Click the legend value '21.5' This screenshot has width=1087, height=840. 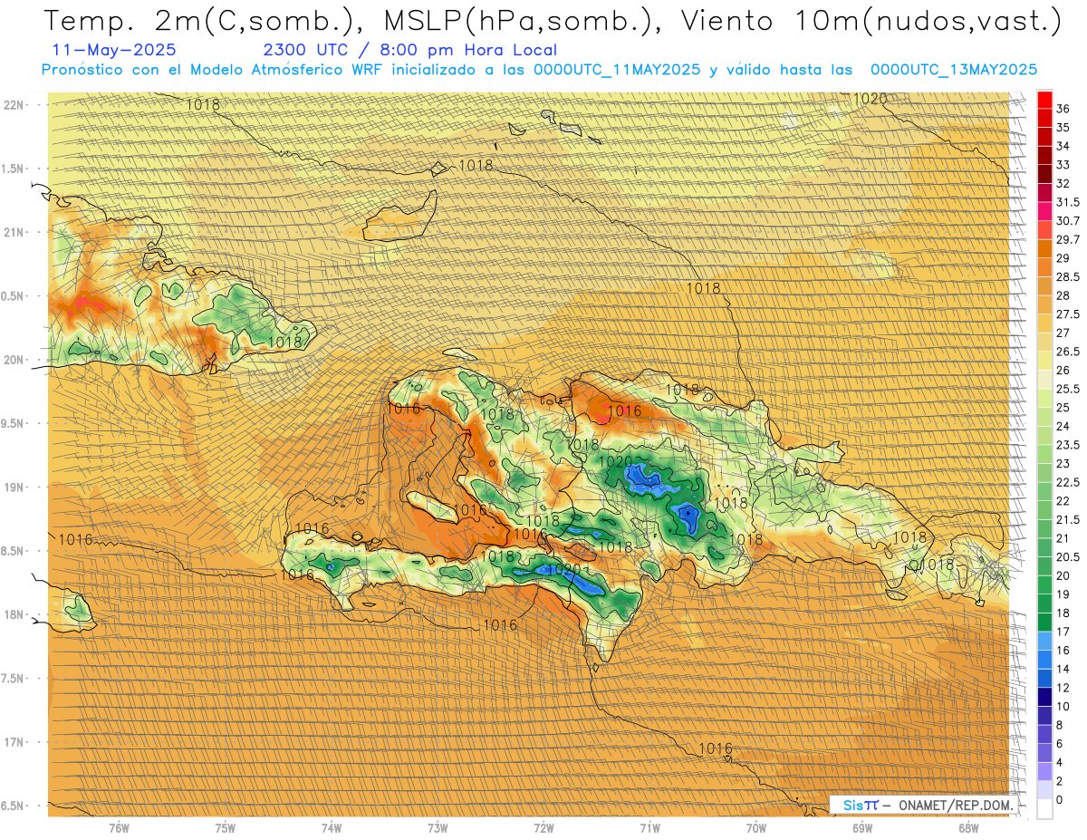1068,519
